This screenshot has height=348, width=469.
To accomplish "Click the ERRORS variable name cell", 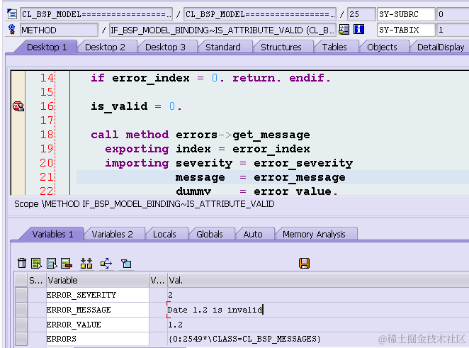I will (98, 339).
